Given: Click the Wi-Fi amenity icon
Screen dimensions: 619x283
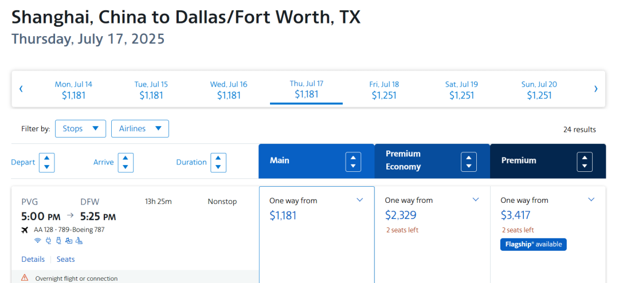Looking at the screenshot, I should coord(38,241).
